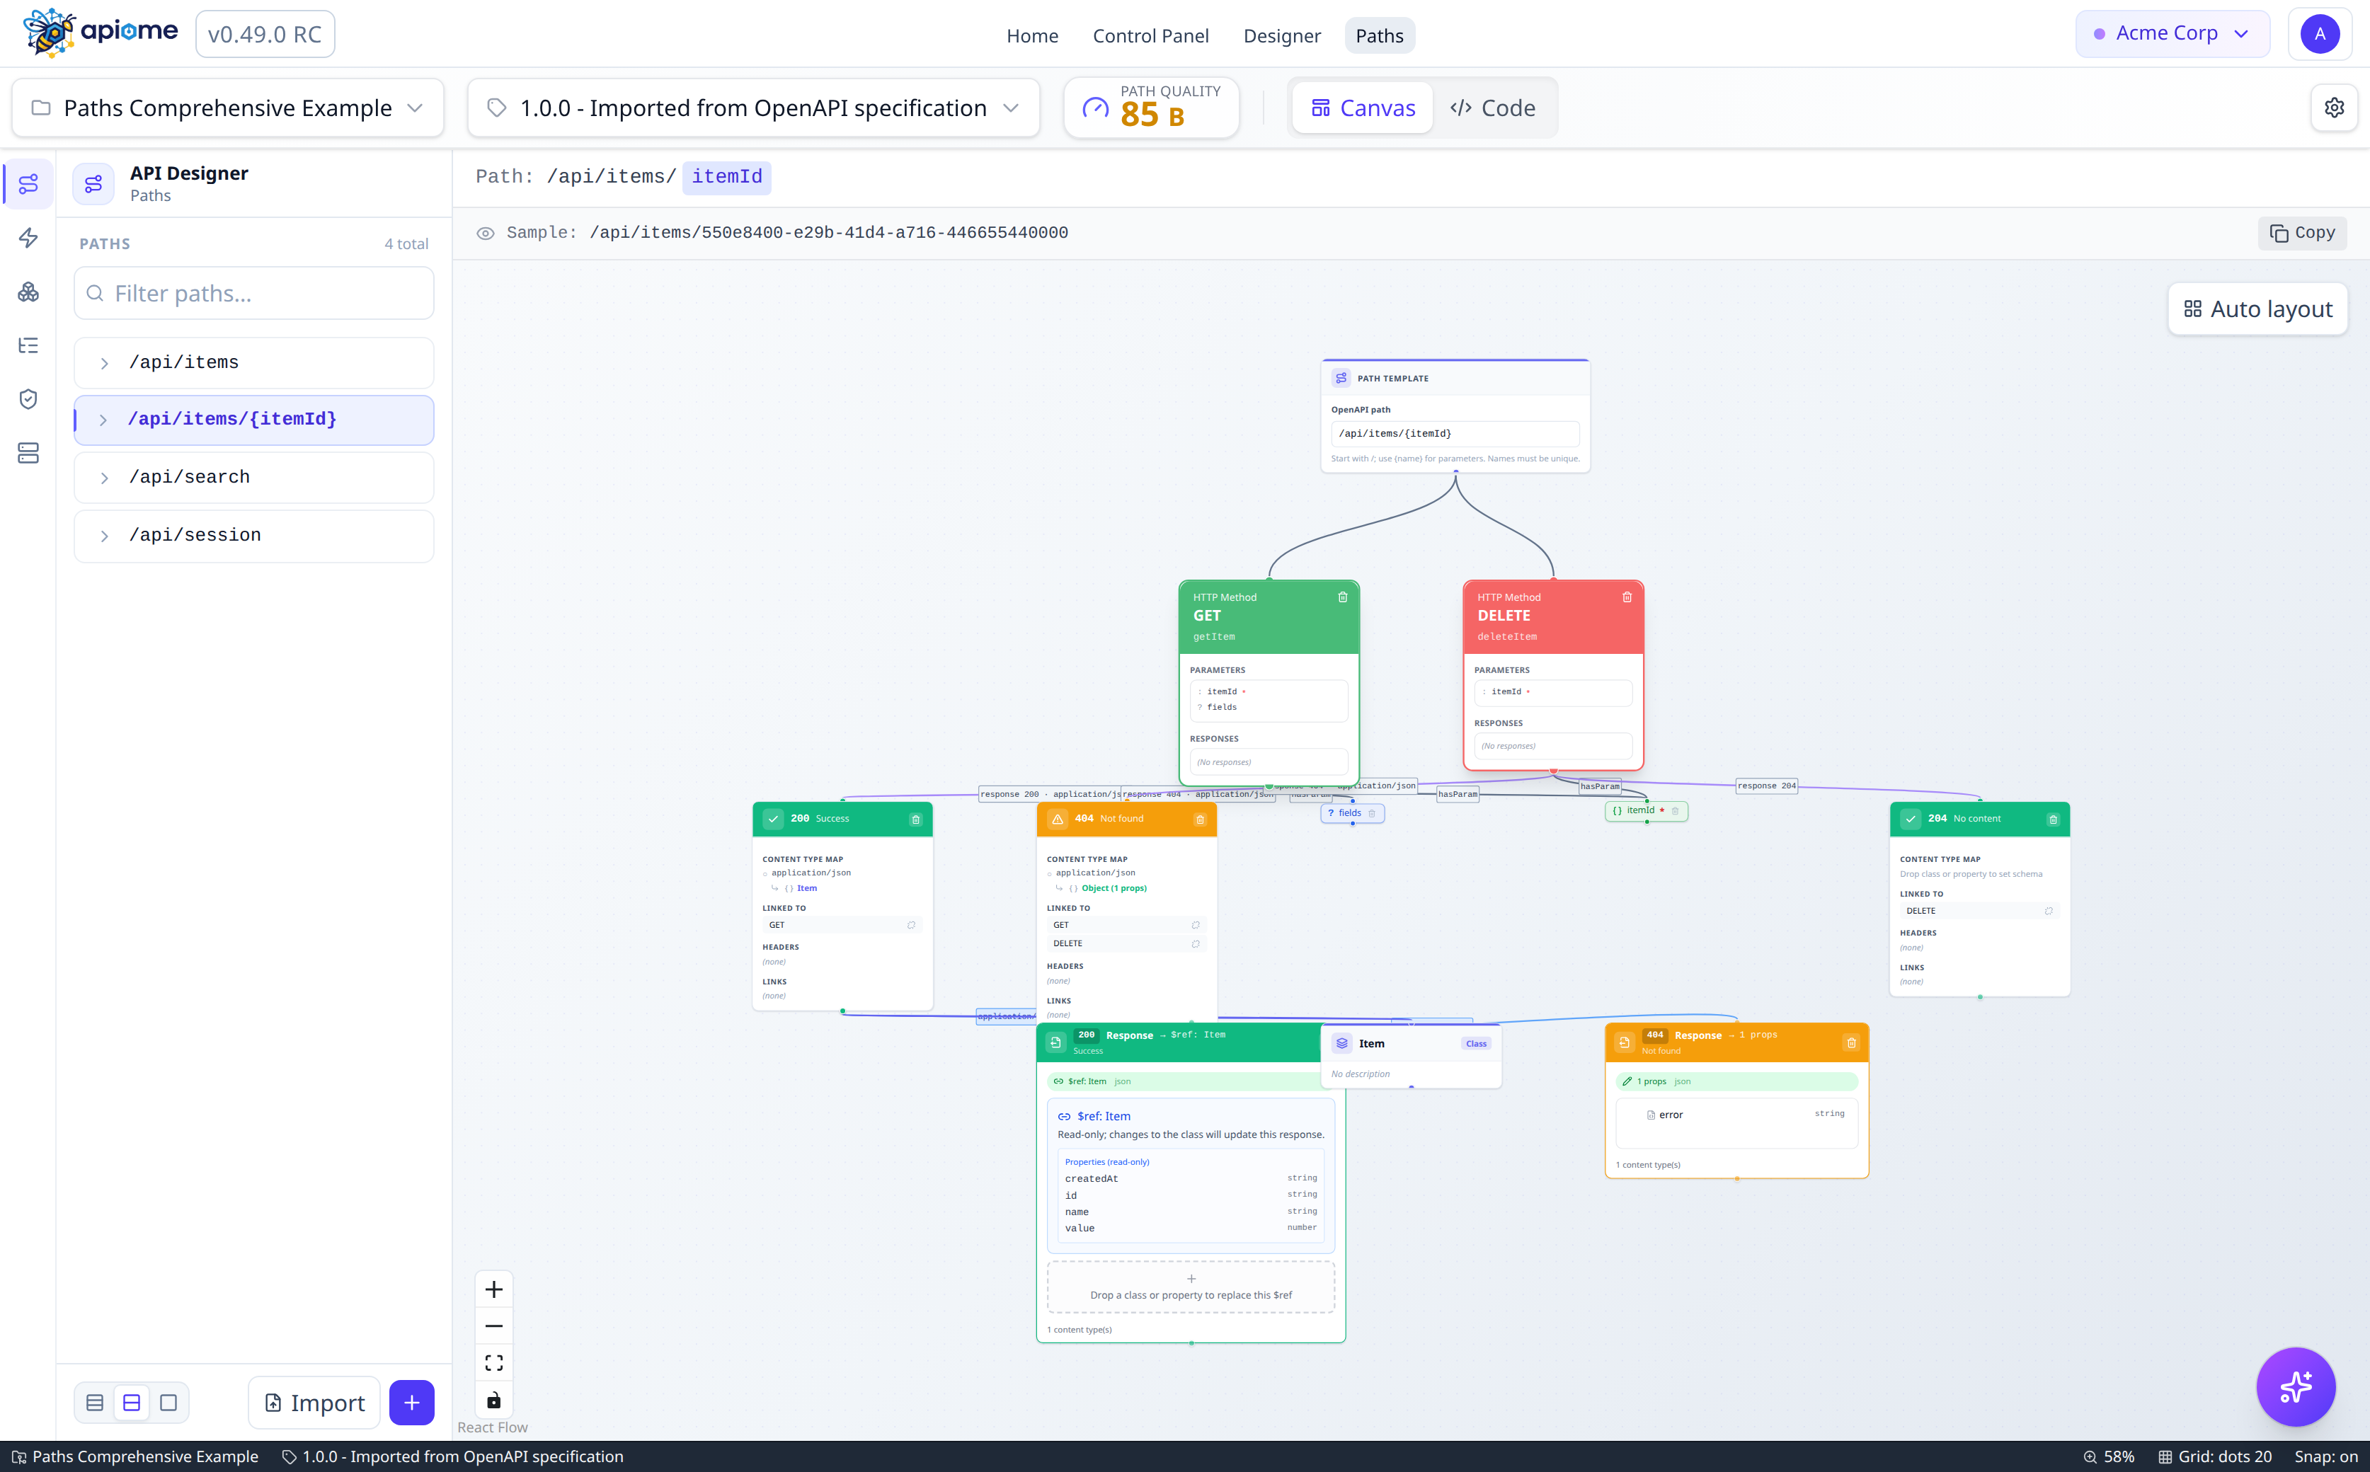
Task: Open canvas settings gear
Action: (x=2334, y=107)
